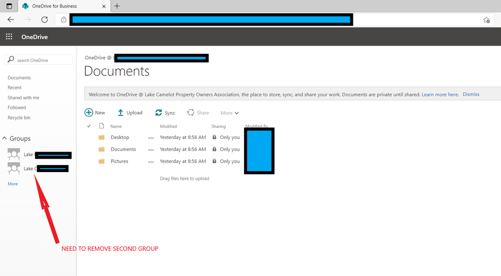501x276 pixels.
Task: Click the search magnifier icon
Action: tap(11, 59)
